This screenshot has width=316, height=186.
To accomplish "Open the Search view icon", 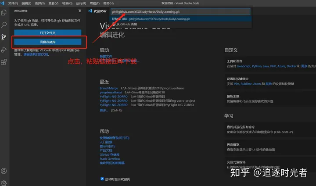I will click(4, 25).
